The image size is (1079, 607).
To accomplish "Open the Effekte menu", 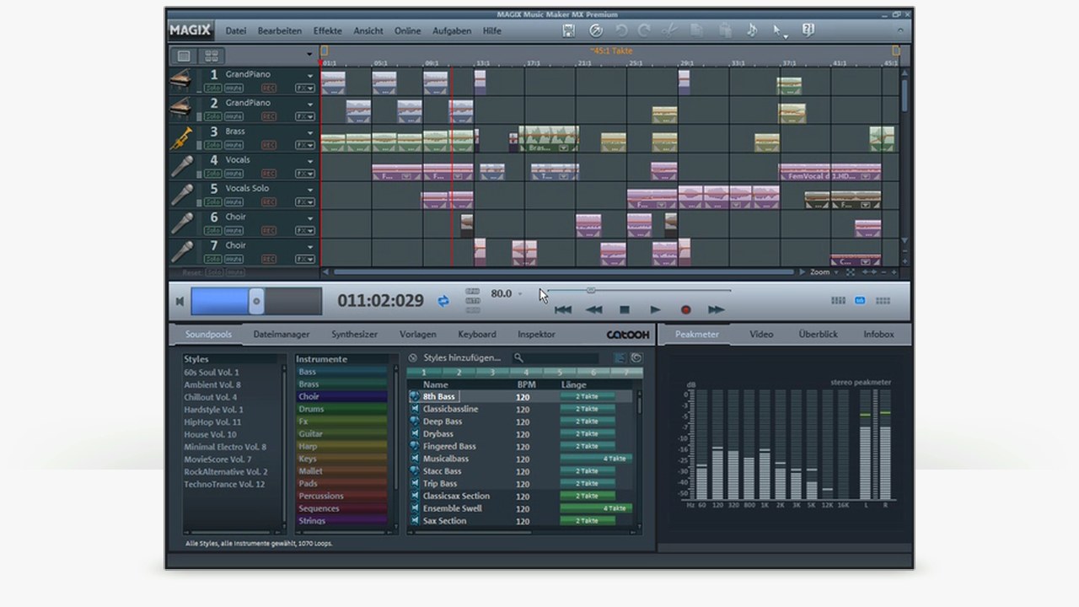I will coord(328,31).
